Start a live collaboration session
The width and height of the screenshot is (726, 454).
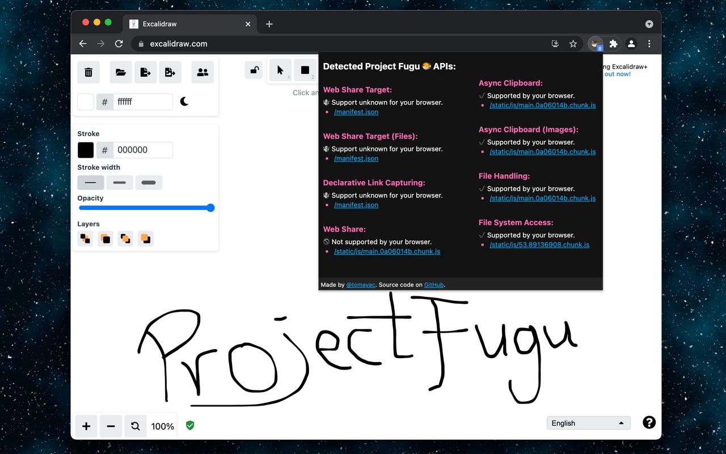pos(202,72)
